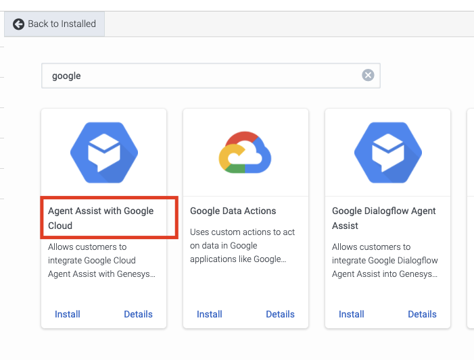
Task: Click the Google Dialogflow Agent Assist logo
Action: 388,153
